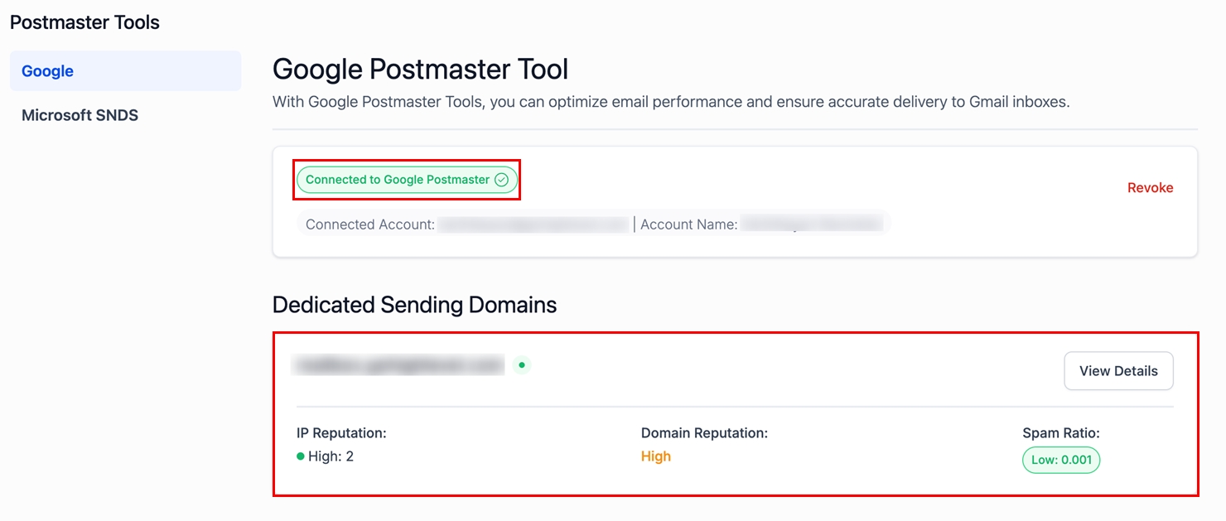Select the blurred dedicated sending domain name
The width and height of the screenshot is (1226, 521).
tap(398, 364)
